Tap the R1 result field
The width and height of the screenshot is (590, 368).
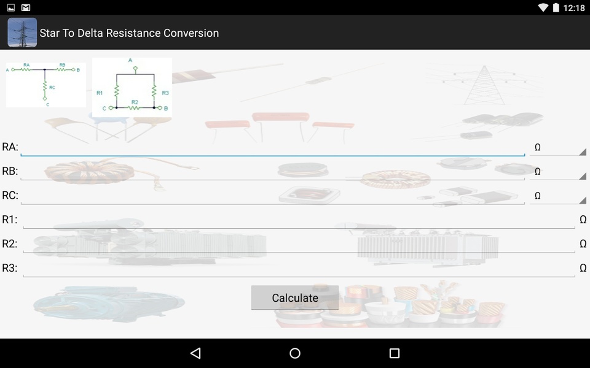click(x=299, y=220)
